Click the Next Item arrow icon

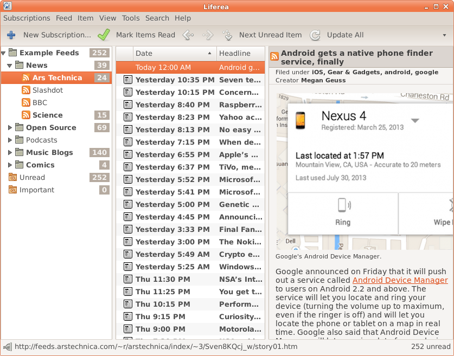[208, 35]
